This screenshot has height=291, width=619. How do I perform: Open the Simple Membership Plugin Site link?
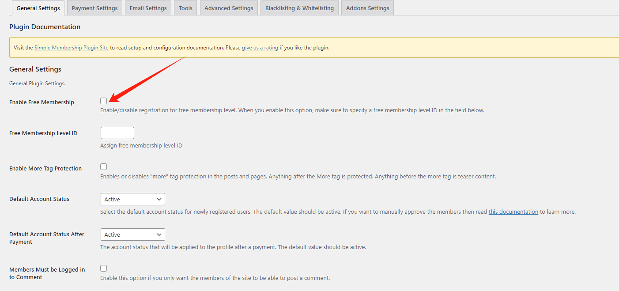click(x=71, y=48)
